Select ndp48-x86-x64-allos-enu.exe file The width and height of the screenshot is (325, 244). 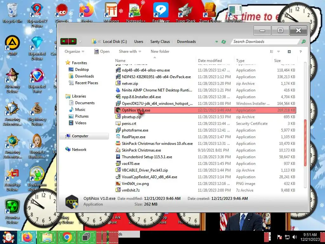coord(146,70)
